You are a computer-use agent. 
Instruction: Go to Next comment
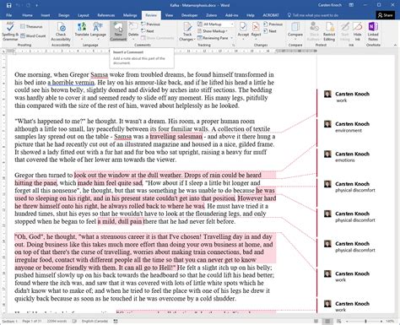pyautogui.click(x=148, y=31)
